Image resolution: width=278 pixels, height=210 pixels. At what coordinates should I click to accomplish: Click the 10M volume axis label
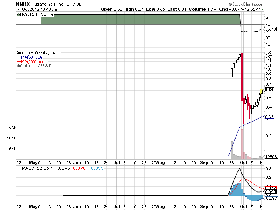point(11,138)
